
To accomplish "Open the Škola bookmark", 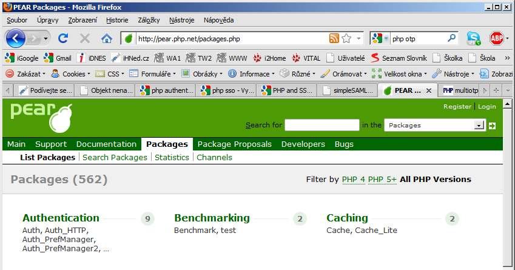I will click(x=482, y=58).
